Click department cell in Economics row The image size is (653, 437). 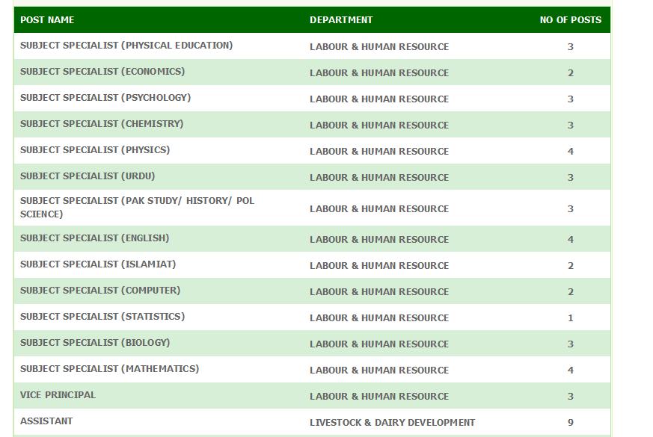click(x=379, y=72)
